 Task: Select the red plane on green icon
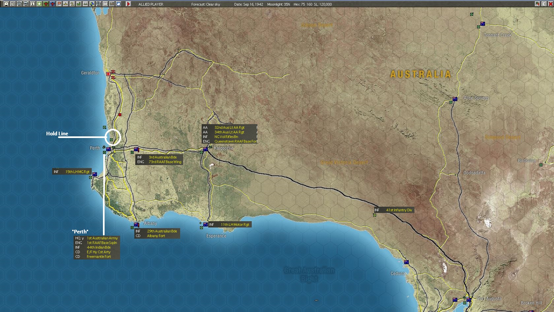pyautogui.click(x=46, y=4)
